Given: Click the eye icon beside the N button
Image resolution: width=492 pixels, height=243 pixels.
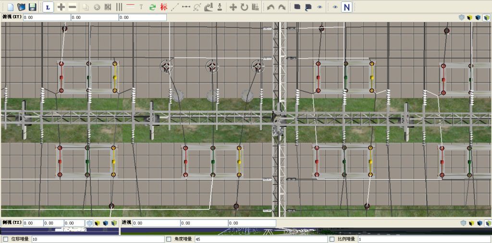Looking at the screenshot, I should coord(335,7).
